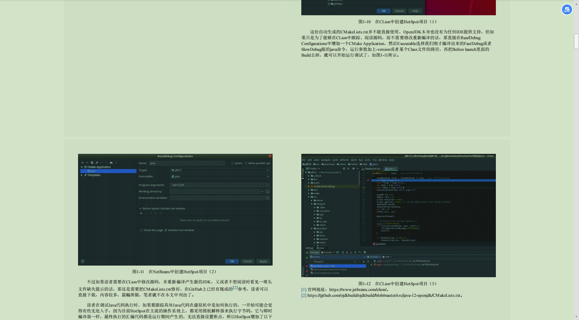579x320 pixels.
Task: Collapse the CMake Application tree node
Action: pos(82,167)
